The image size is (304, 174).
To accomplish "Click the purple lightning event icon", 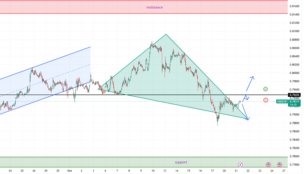I will pyautogui.click(x=240, y=164).
